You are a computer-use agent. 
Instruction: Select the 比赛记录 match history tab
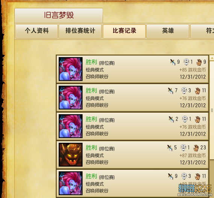point(124,31)
